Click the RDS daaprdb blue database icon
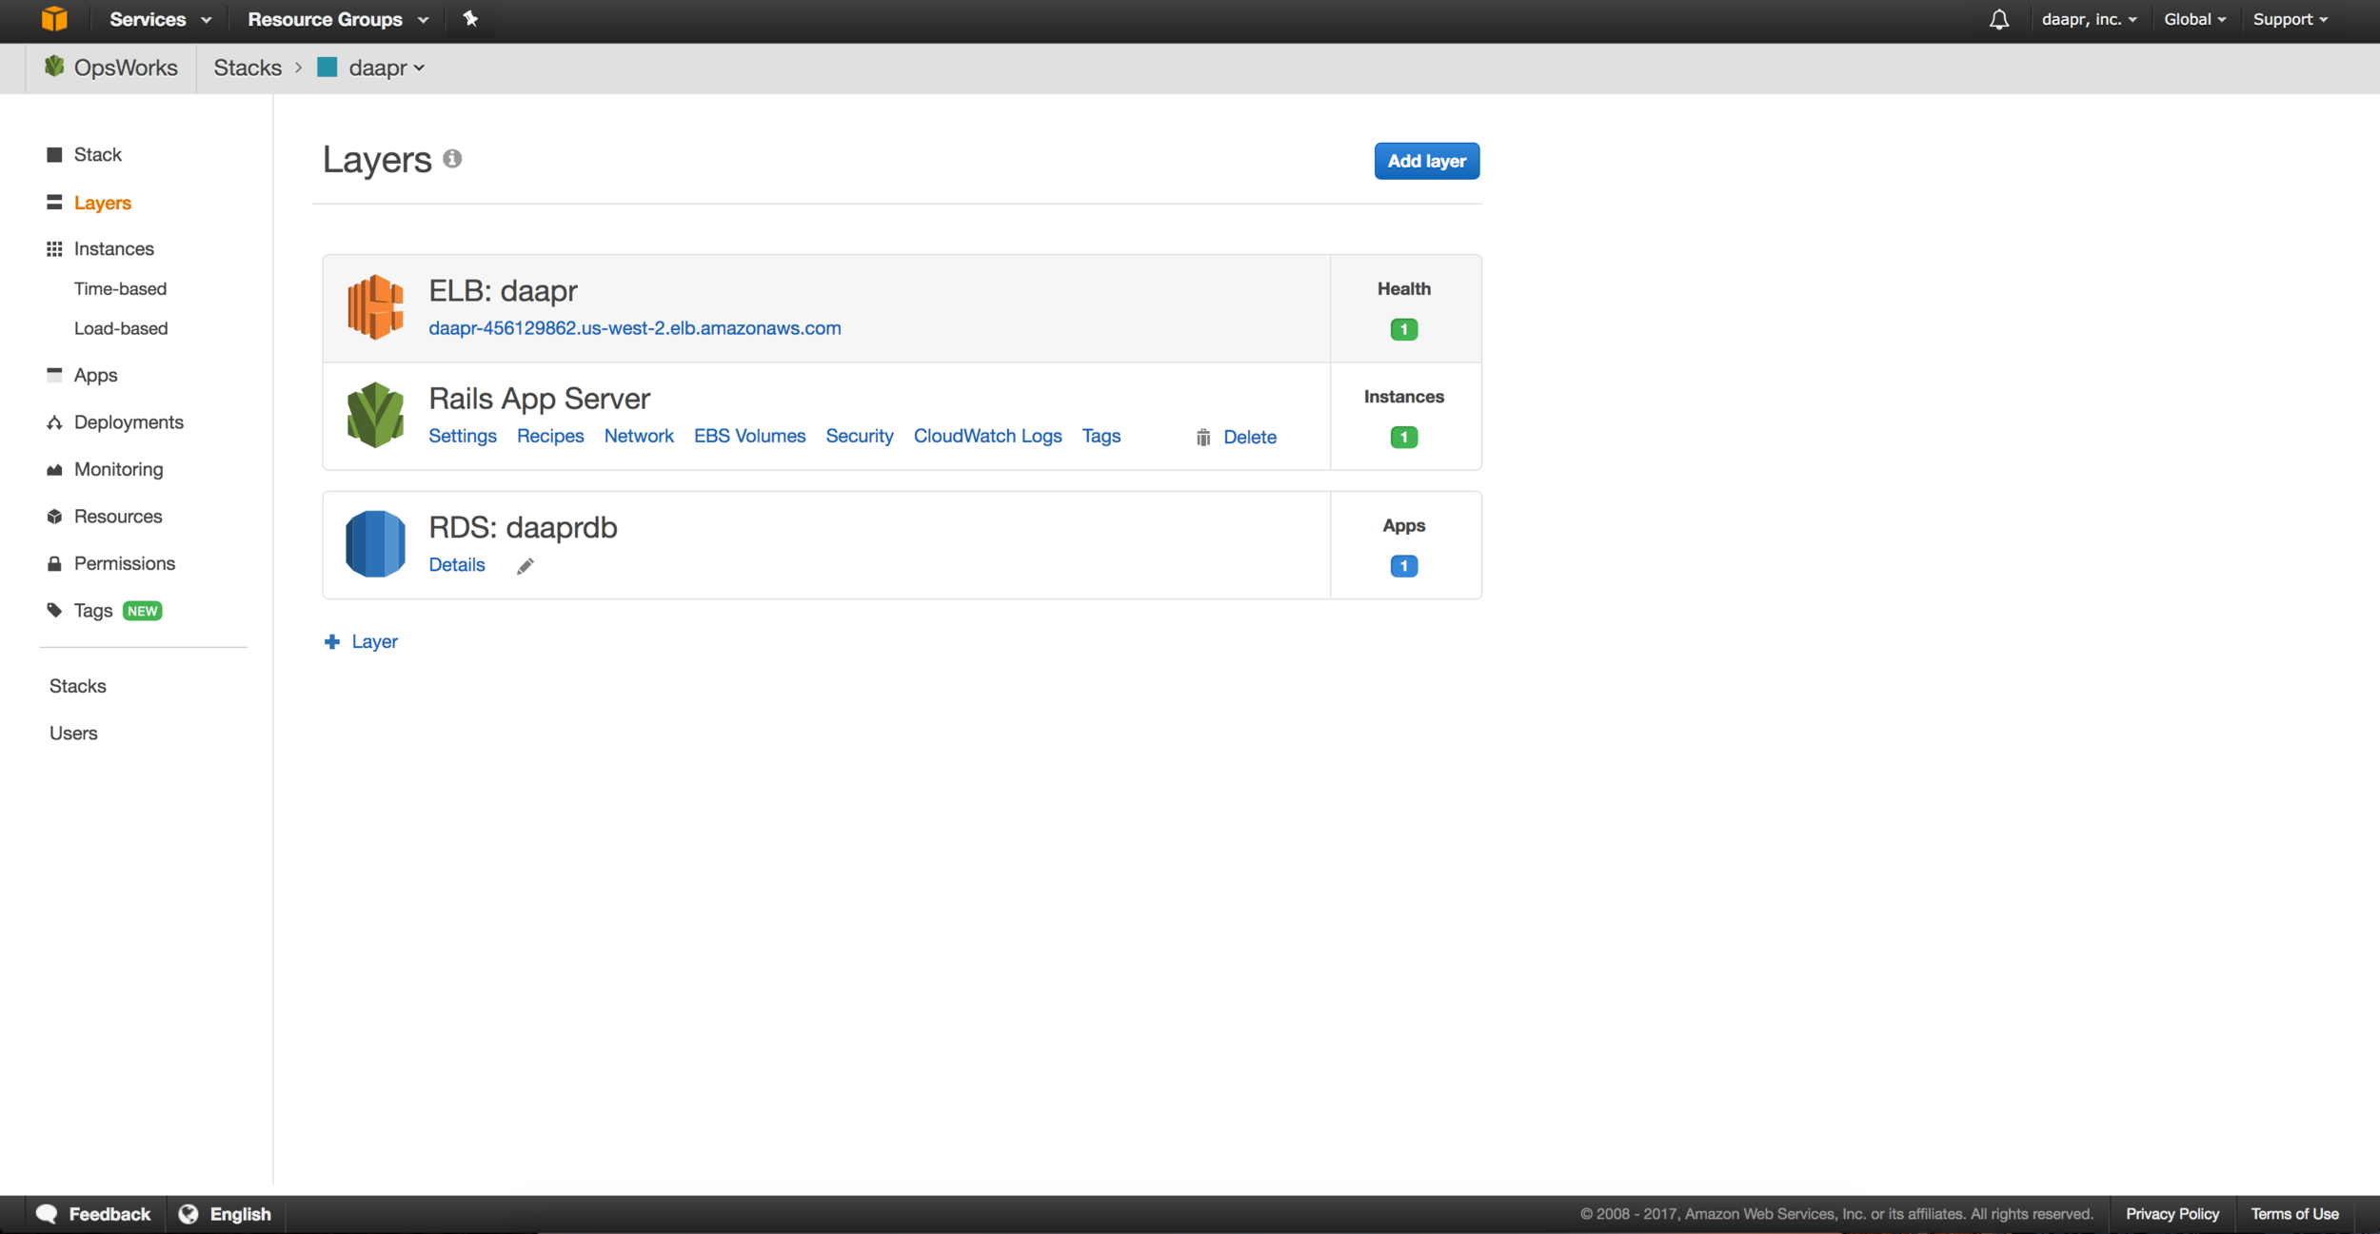Screen dimensions: 2380x1234 [x=373, y=541]
